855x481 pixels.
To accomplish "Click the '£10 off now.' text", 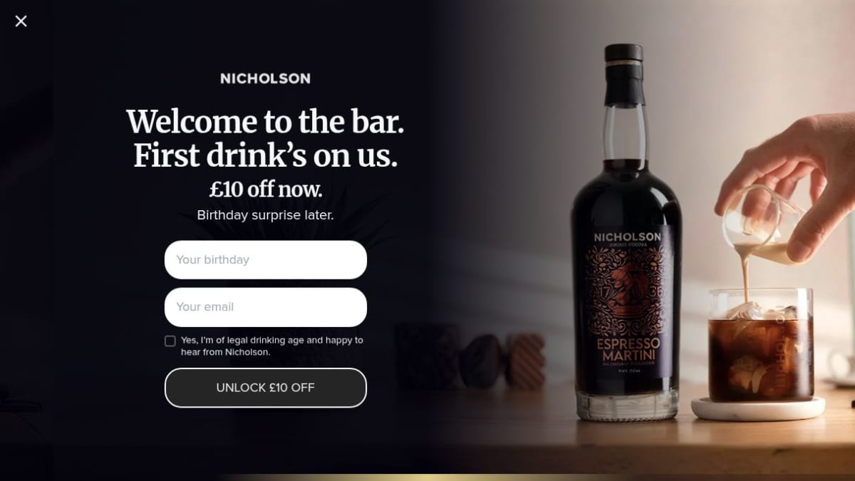I will coord(265,190).
